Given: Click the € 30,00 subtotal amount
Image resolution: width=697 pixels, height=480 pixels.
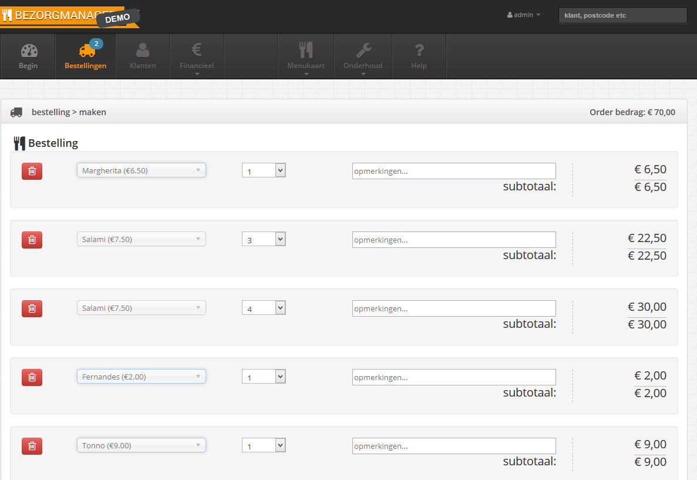Looking at the screenshot, I should coord(647,324).
